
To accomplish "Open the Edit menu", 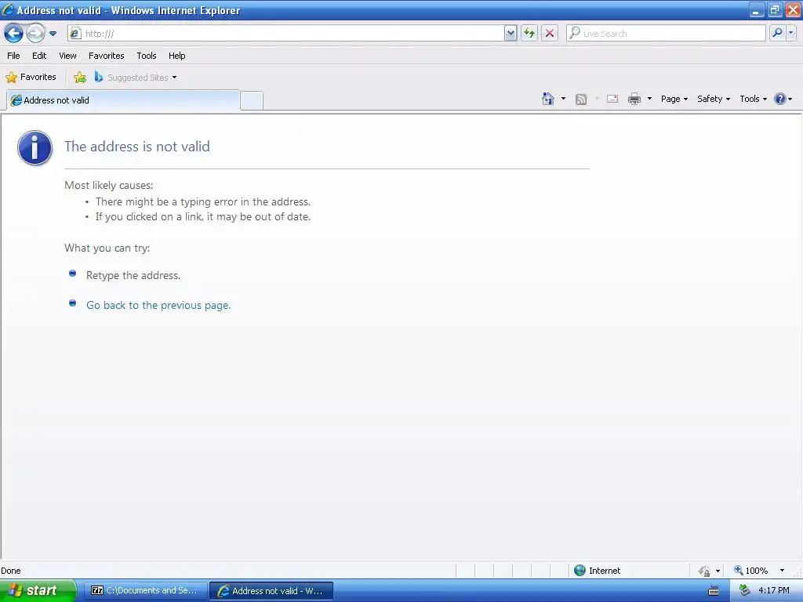I will pos(39,56).
